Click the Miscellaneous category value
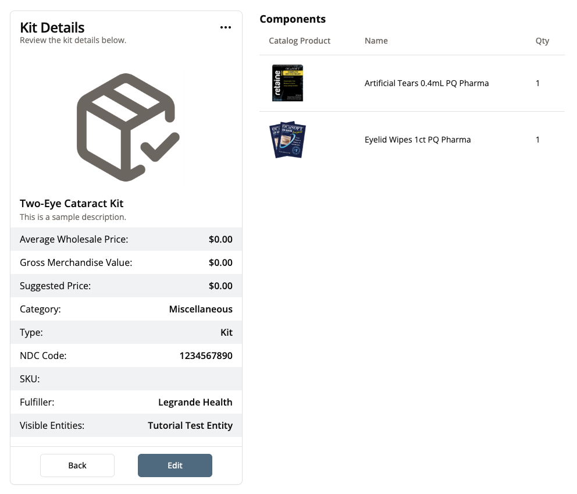 (200, 309)
